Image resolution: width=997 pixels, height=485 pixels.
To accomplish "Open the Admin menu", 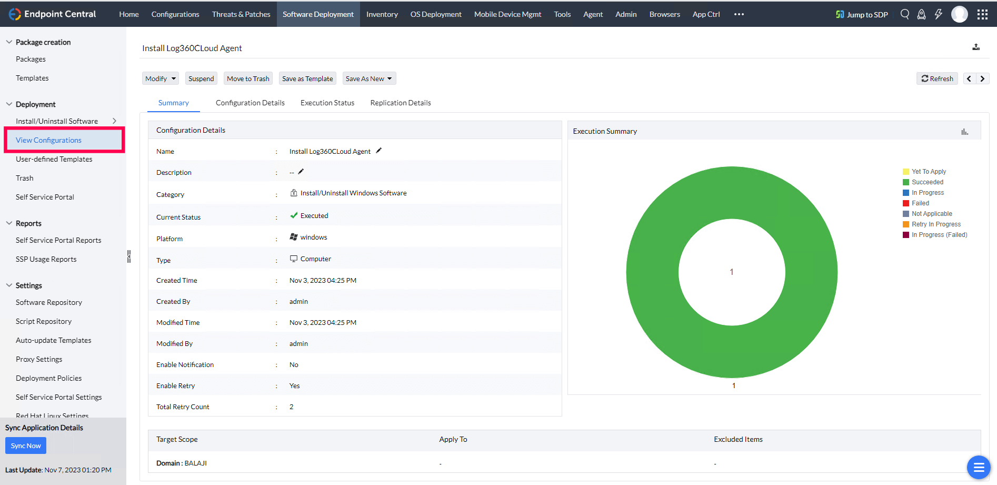I will point(626,14).
